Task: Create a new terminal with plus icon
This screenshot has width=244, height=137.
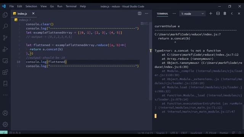Action: [x=211, y=14]
